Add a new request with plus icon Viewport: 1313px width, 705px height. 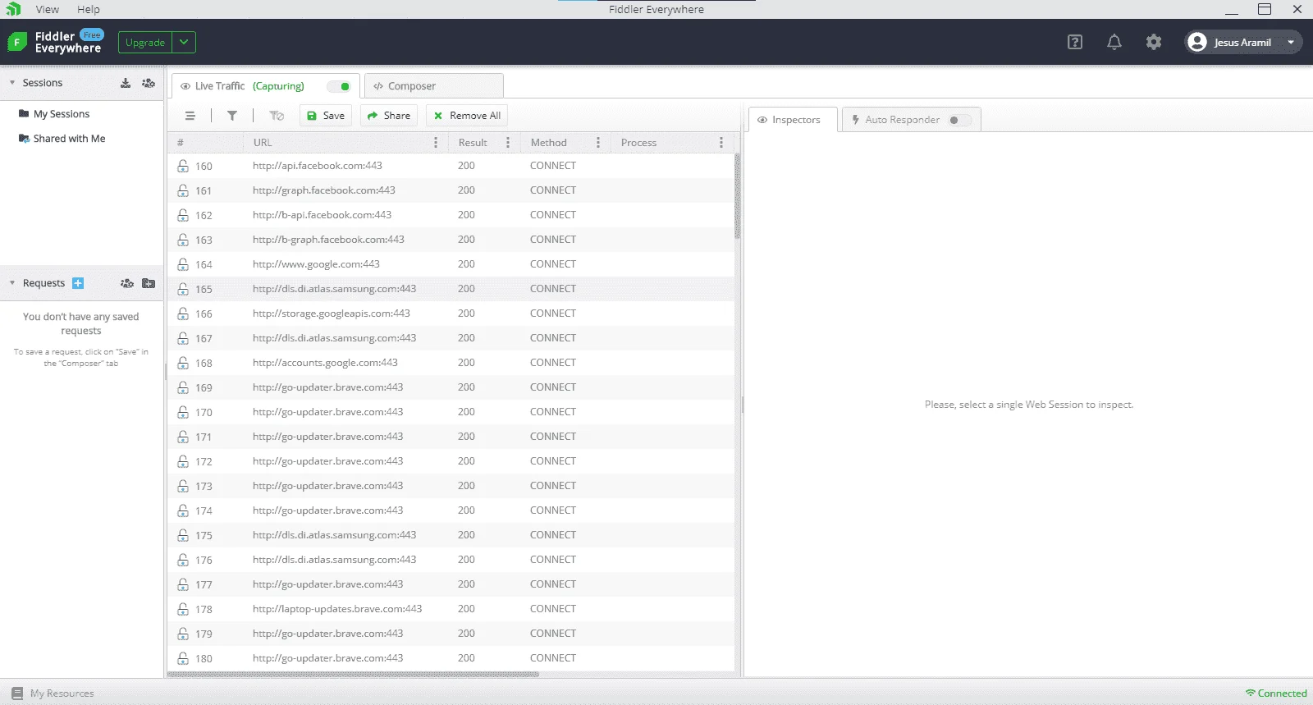pos(78,283)
